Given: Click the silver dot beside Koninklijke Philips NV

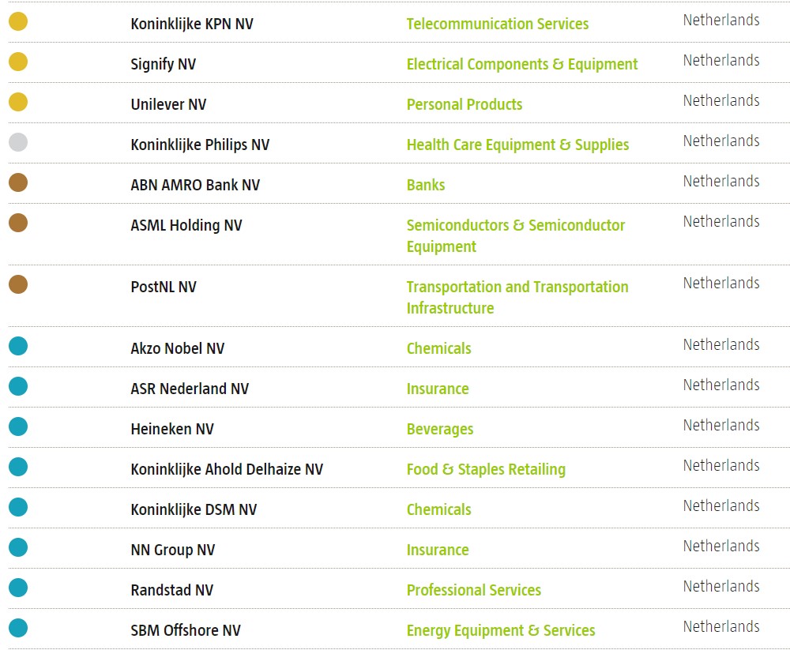Looking at the screenshot, I should (18, 142).
